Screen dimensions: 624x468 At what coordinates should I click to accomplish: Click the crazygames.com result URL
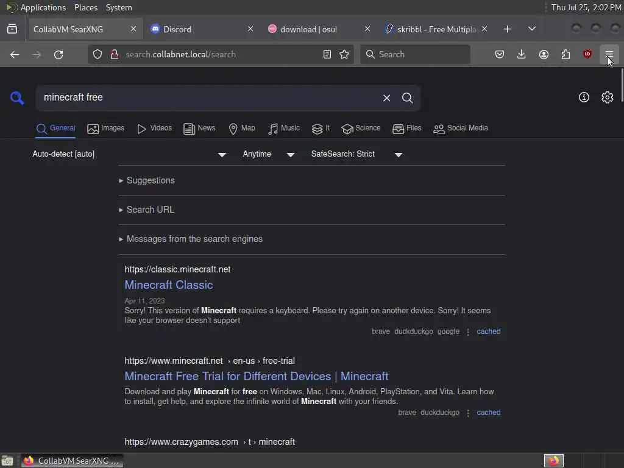tap(210, 442)
